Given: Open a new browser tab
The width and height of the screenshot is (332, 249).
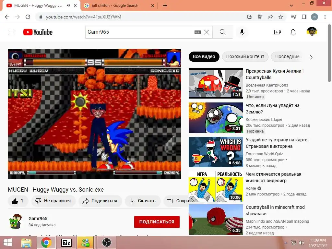Looking at the screenshot, I should pos(165,6).
